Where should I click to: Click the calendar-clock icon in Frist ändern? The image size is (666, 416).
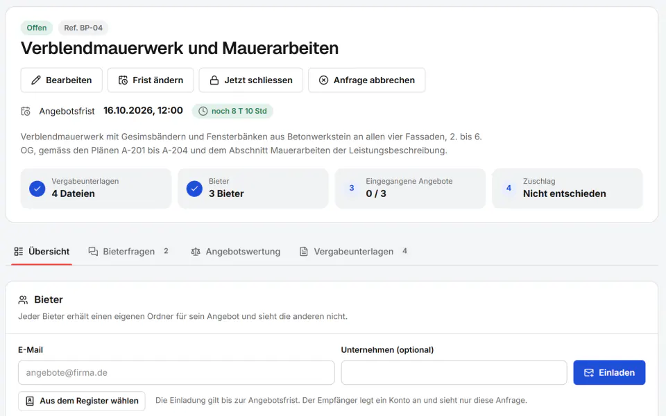(x=123, y=80)
